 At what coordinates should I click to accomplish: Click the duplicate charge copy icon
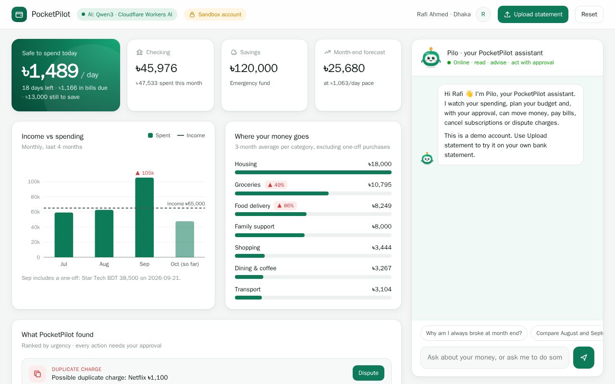37,374
